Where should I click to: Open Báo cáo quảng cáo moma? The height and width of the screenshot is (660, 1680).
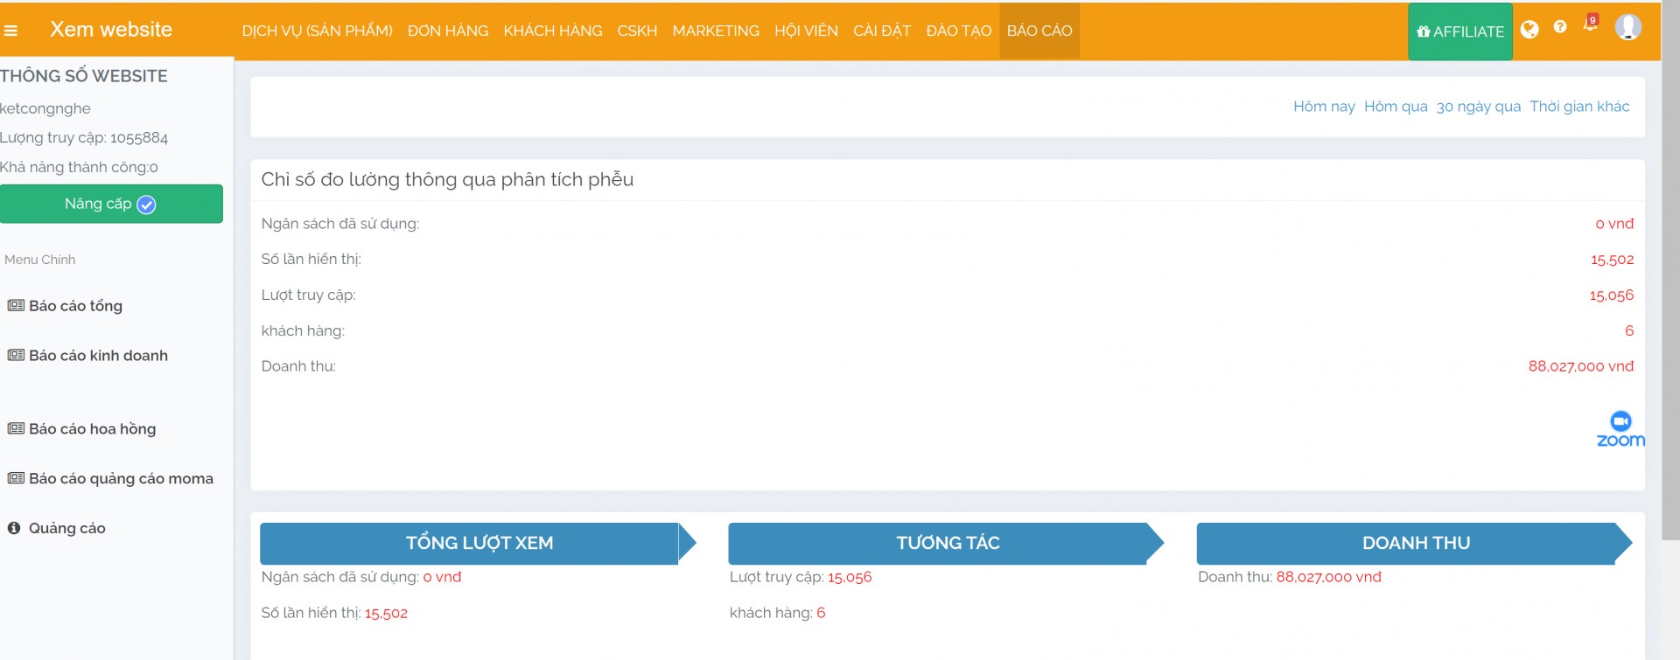coord(121,479)
